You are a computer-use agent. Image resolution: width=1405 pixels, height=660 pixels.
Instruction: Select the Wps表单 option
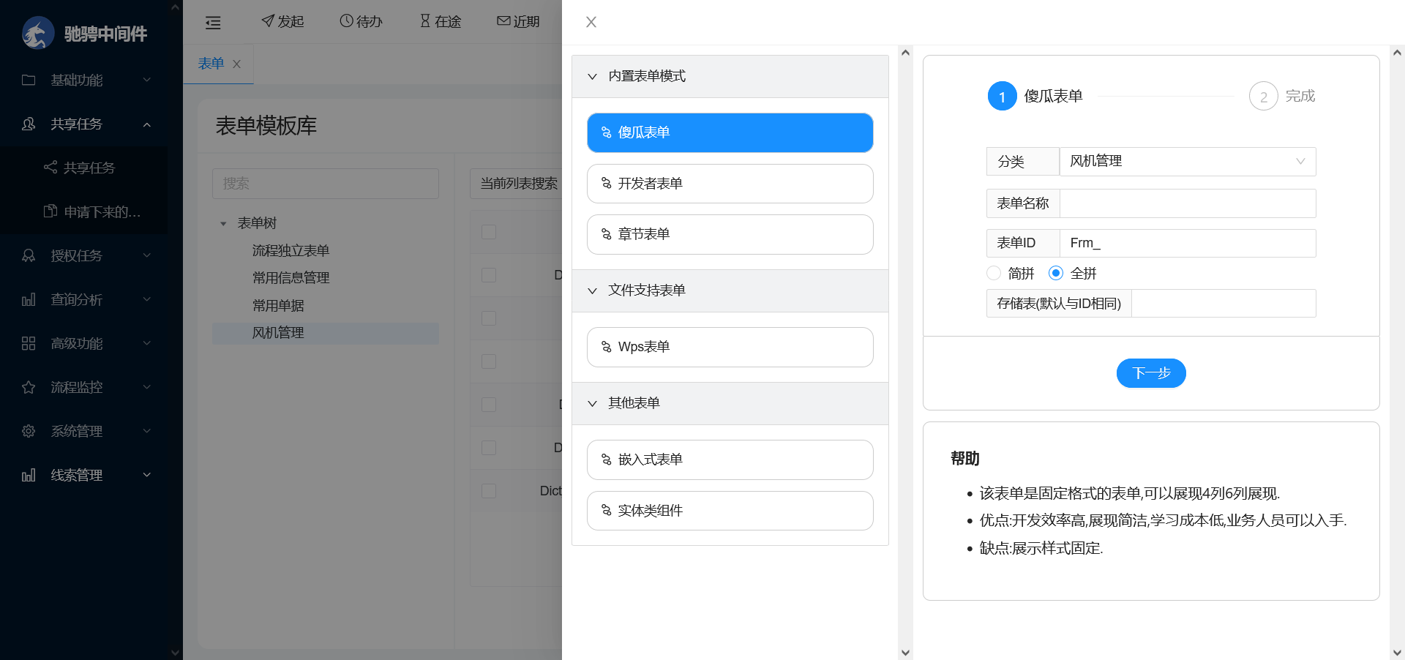730,347
